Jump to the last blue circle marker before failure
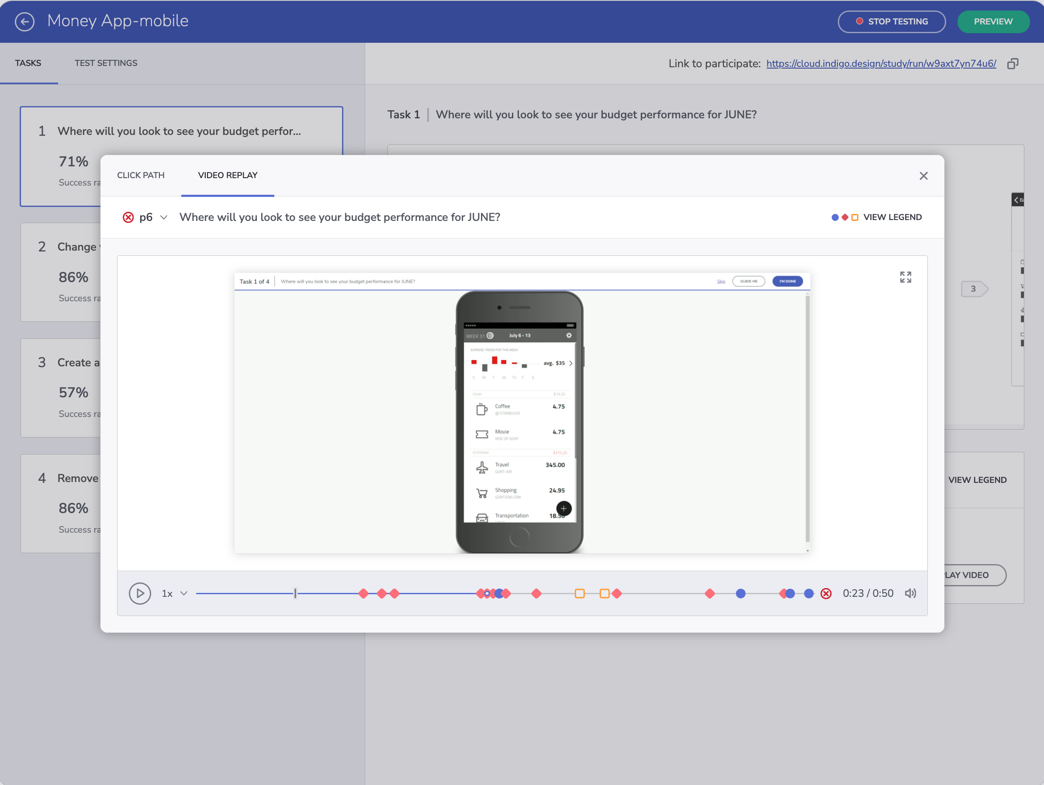Image resolution: width=1044 pixels, height=785 pixels. [809, 593]
